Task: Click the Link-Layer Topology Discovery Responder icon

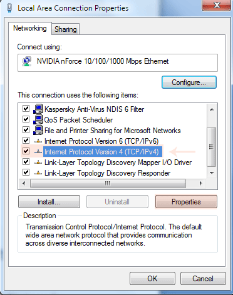Action: point(38,173)
